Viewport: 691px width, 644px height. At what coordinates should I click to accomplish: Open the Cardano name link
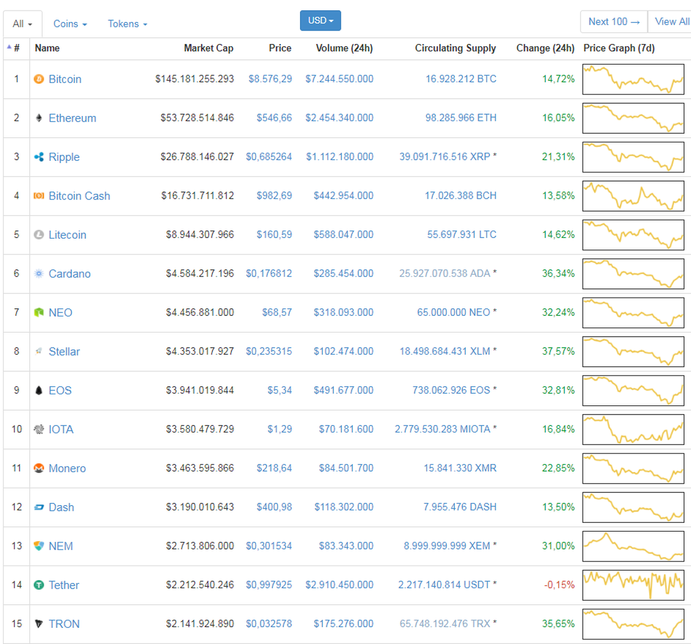pyautogui.click(x=70, y=274)
